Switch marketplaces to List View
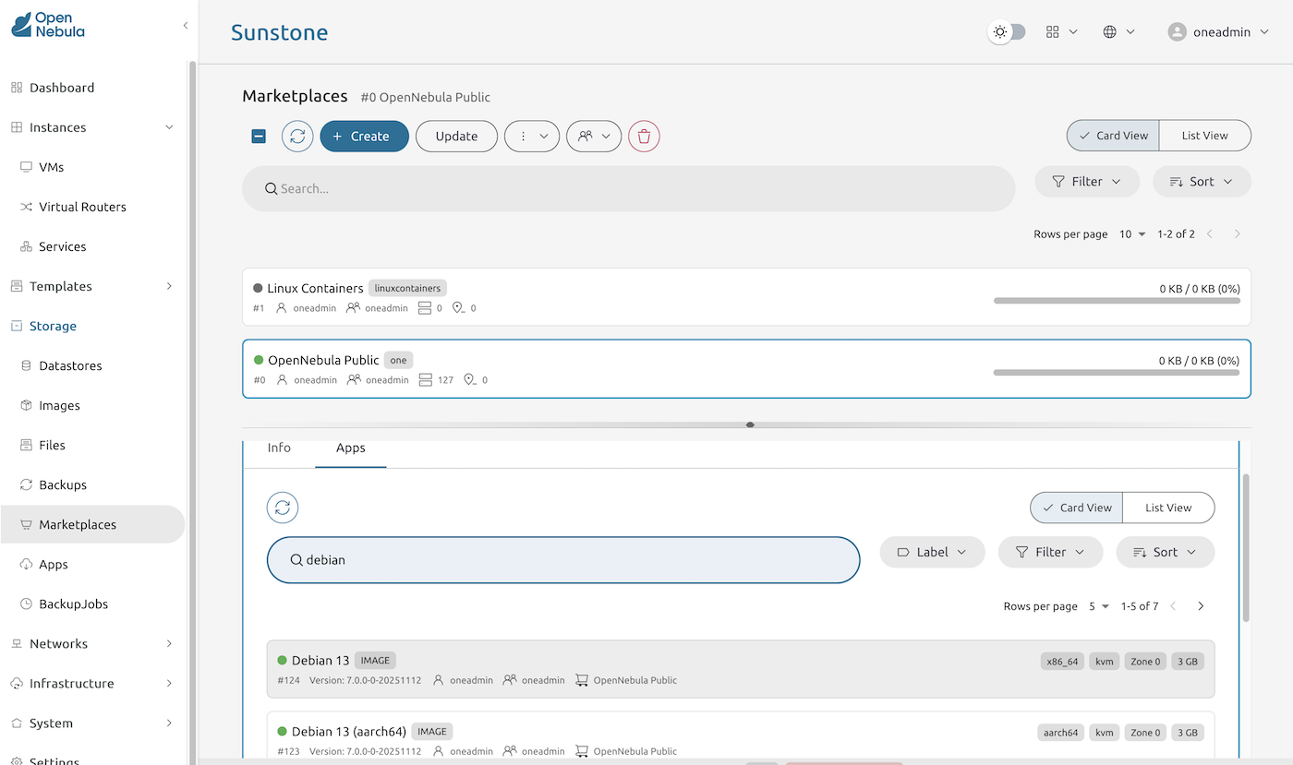The width and height of the screenshot is (1293, 765). (1204, 135)
